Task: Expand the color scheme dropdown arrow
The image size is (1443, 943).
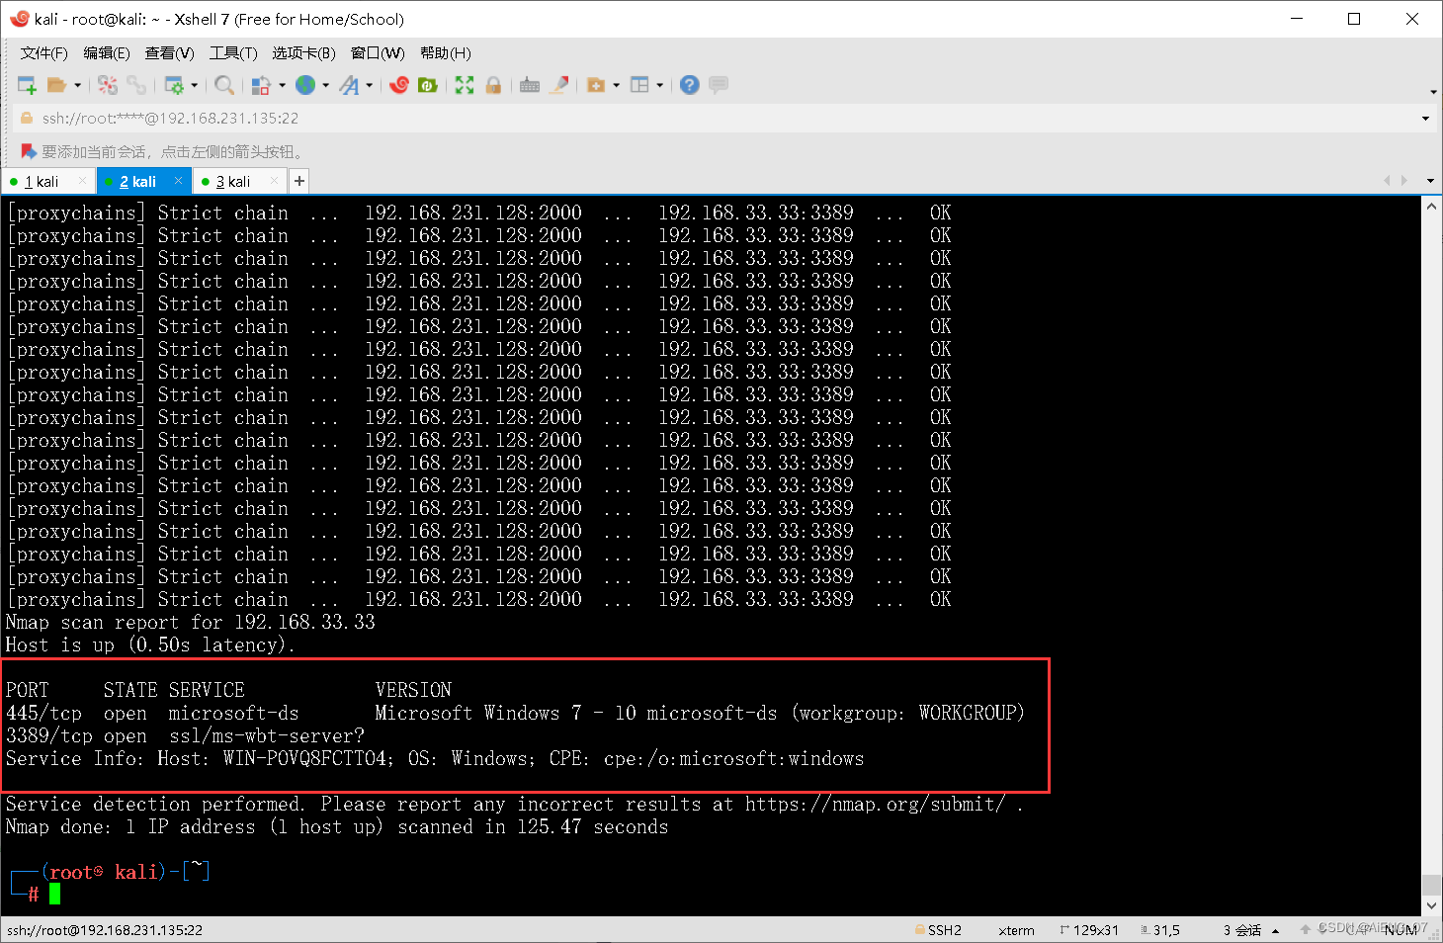Action: pyautogui.click(x=282, y=85)
